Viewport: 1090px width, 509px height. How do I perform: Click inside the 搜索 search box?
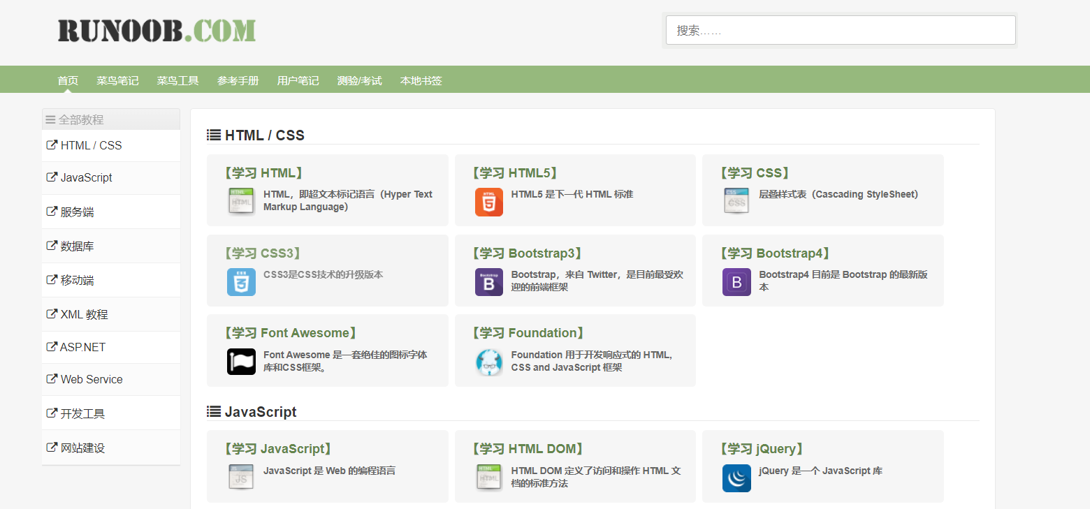pyautogui.click(x=841, y=30)
